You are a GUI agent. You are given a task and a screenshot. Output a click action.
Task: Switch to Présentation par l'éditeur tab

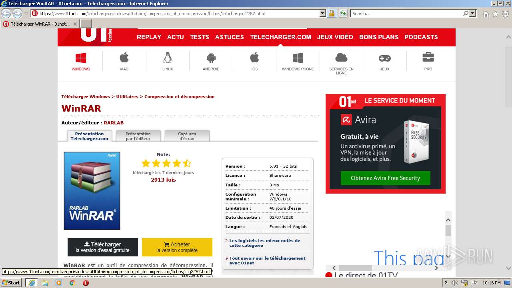(138, 136)
